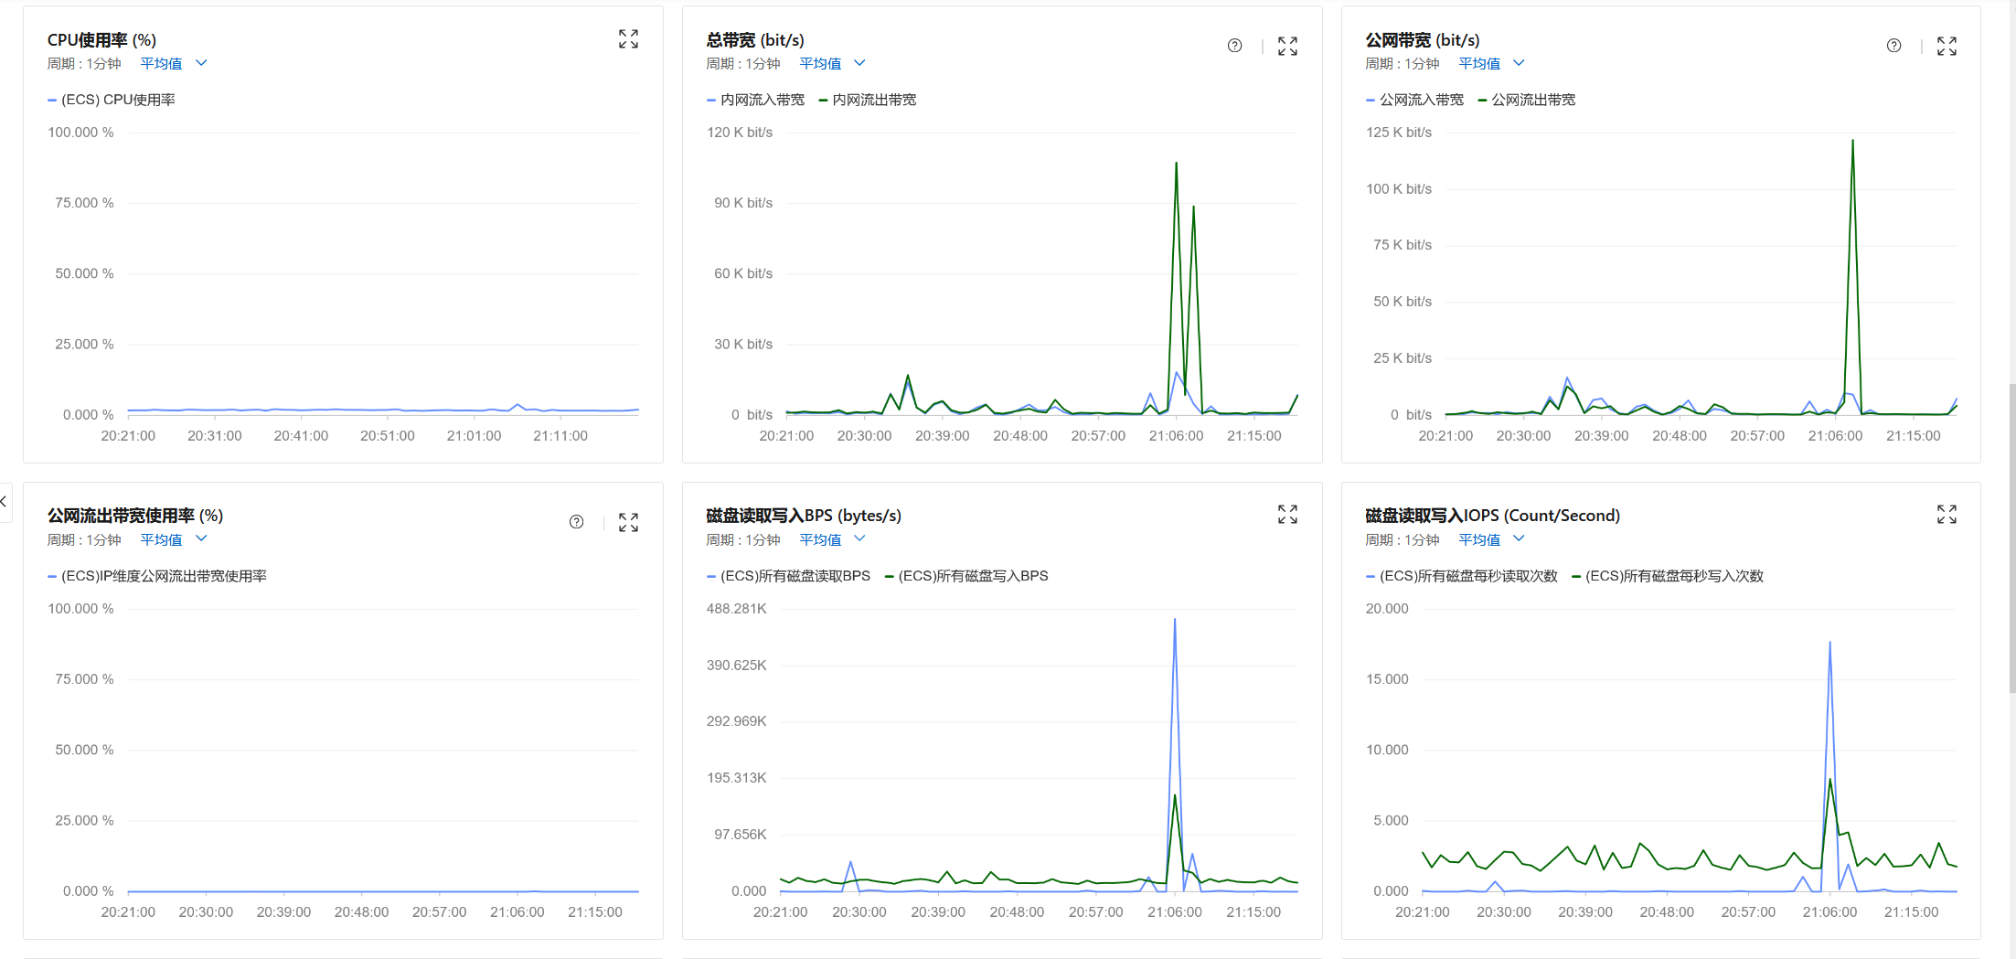Toggle (ECS)IP维度公网流出带宽使用率 legend series
This screenshot has height=959, width=2016.
[x=157, y=576]
